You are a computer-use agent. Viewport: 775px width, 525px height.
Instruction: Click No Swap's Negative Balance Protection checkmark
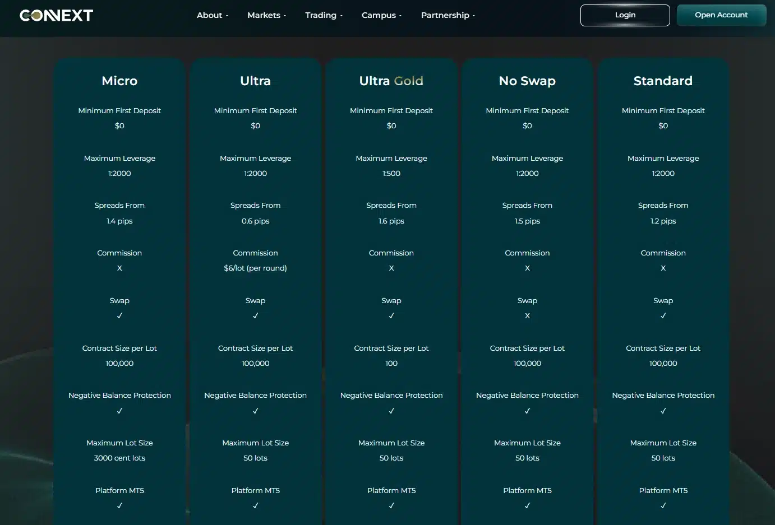(x=527, y=411)
